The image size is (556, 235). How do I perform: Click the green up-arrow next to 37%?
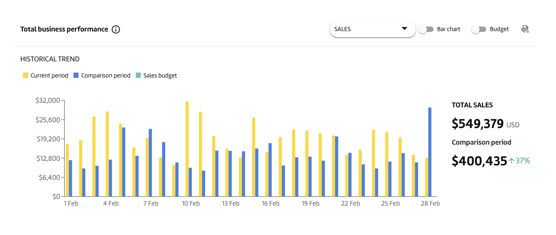point(512,161)
